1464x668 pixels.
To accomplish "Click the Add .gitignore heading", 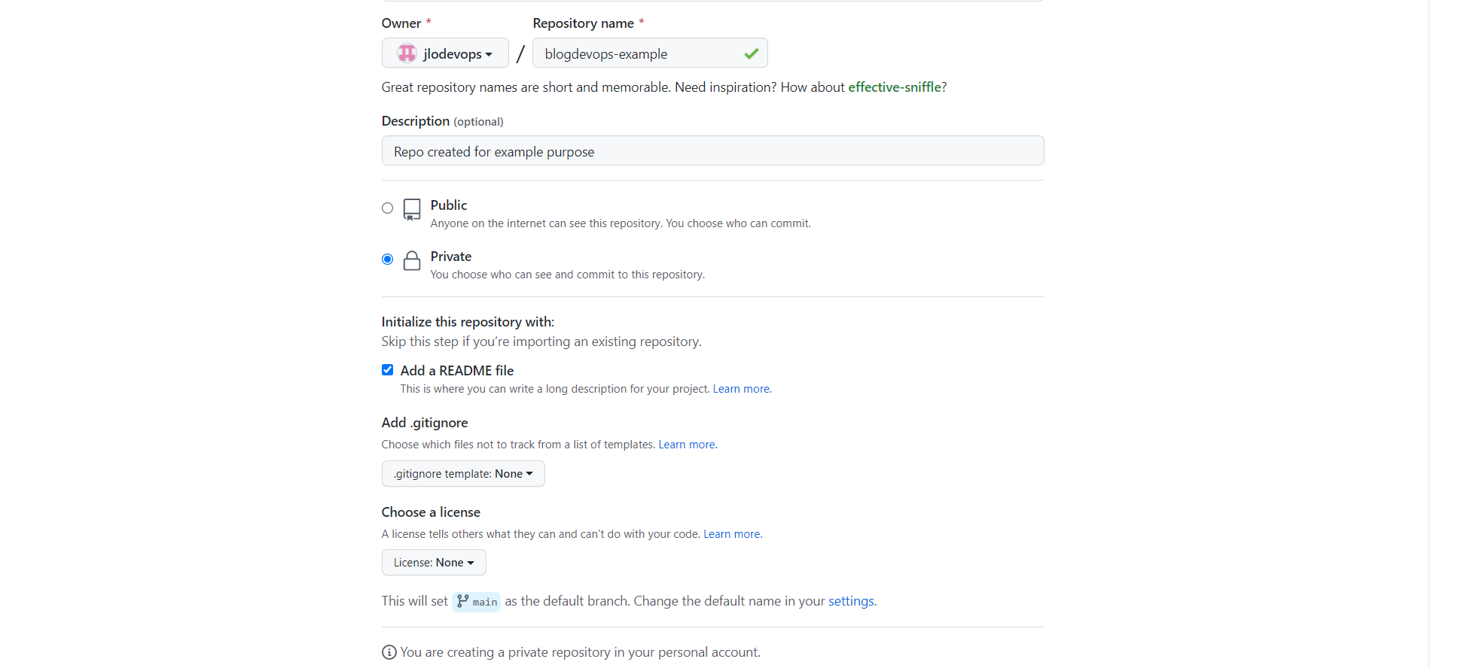I will point(425,423).
